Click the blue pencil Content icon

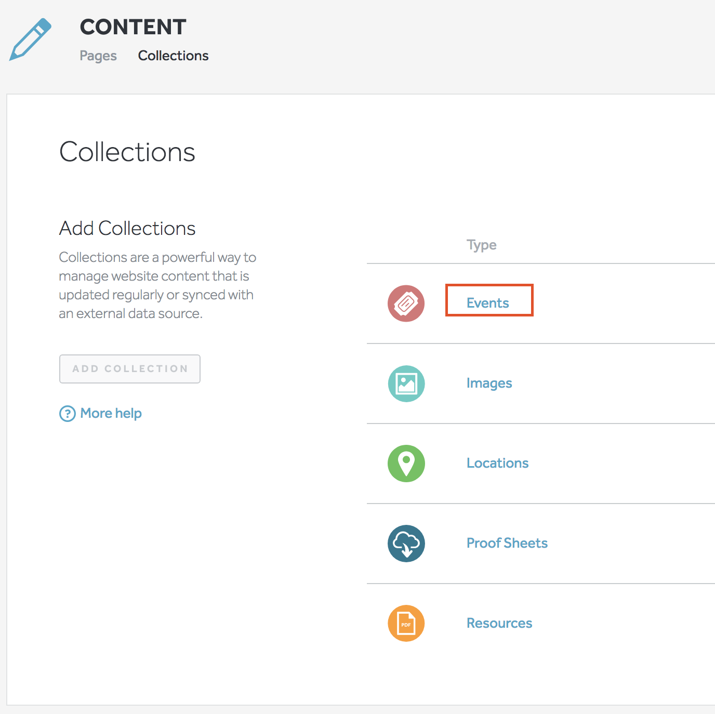click(x=31, y=39)
